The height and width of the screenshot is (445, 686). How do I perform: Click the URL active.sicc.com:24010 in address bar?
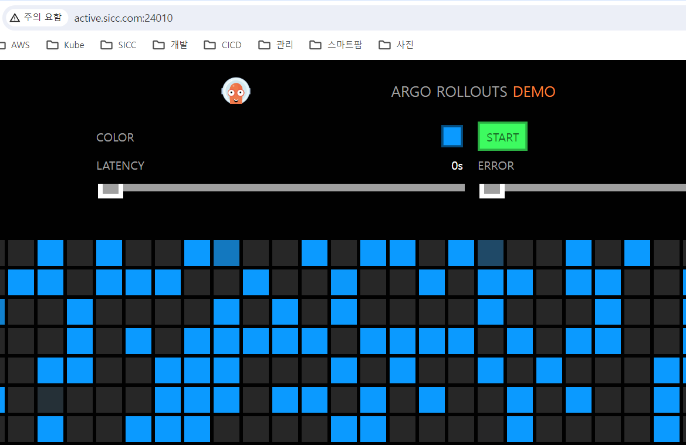click(x=123, y=18)
